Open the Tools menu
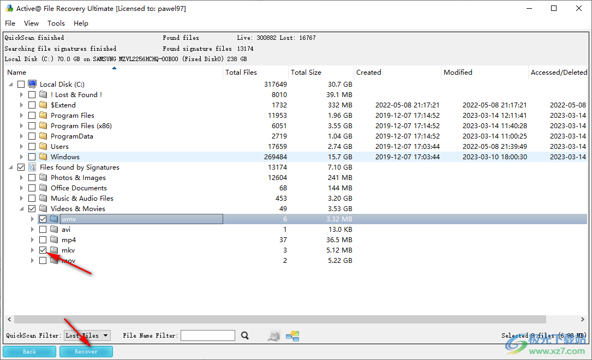The image size is (592, 360). 56,23
